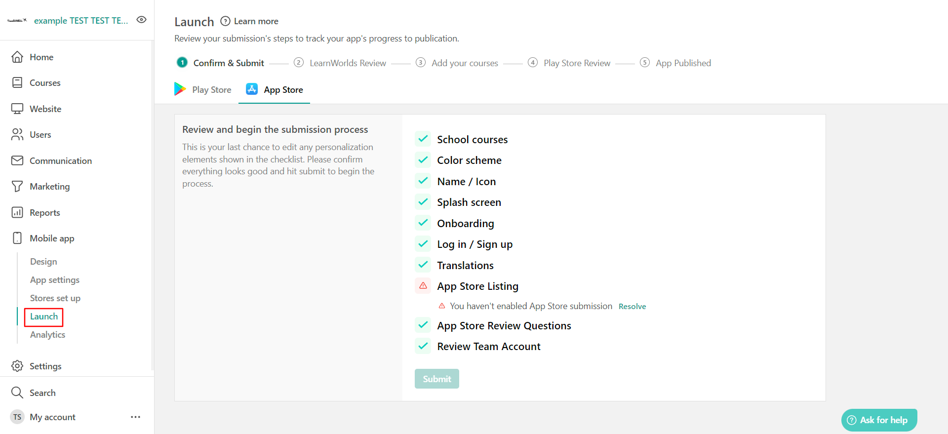Select the App Store tab
Image resolution: width=948 pixels, height=434 pixels.
(275, 89)
